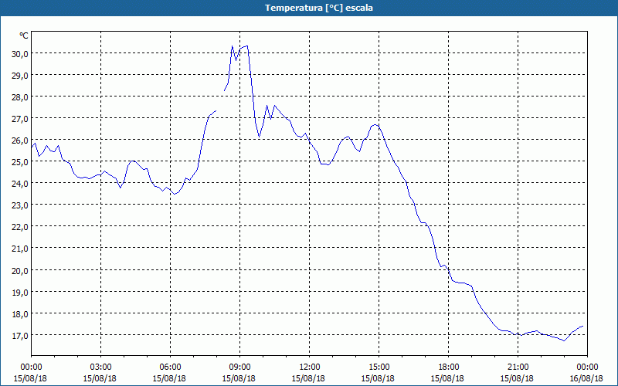618x386 pixels.
Task: Click the 29,0 temperature axis label
Action: click(x=20, y=76)
